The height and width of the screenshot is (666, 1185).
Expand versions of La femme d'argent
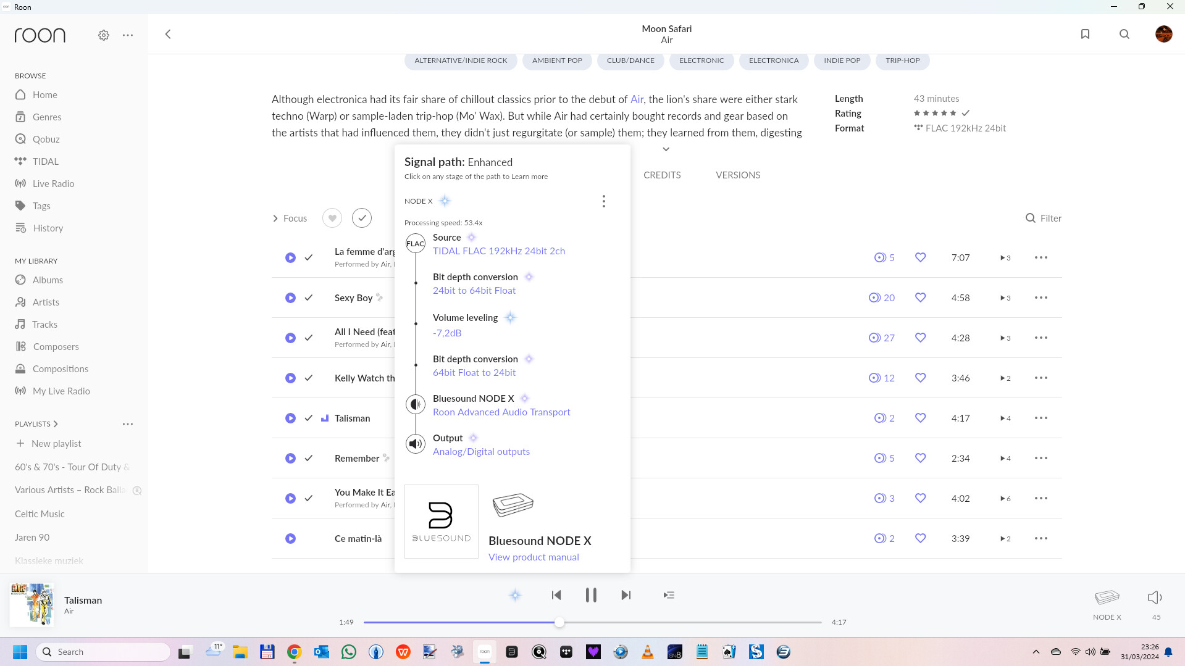pos(1005,258)
